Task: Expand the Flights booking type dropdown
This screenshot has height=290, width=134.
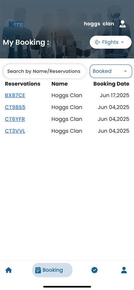Action: pyautogui.click(x=110, y=42)
